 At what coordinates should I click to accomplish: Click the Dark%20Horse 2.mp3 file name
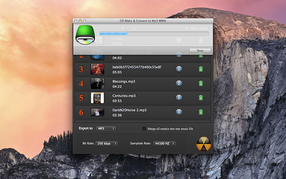130,110
